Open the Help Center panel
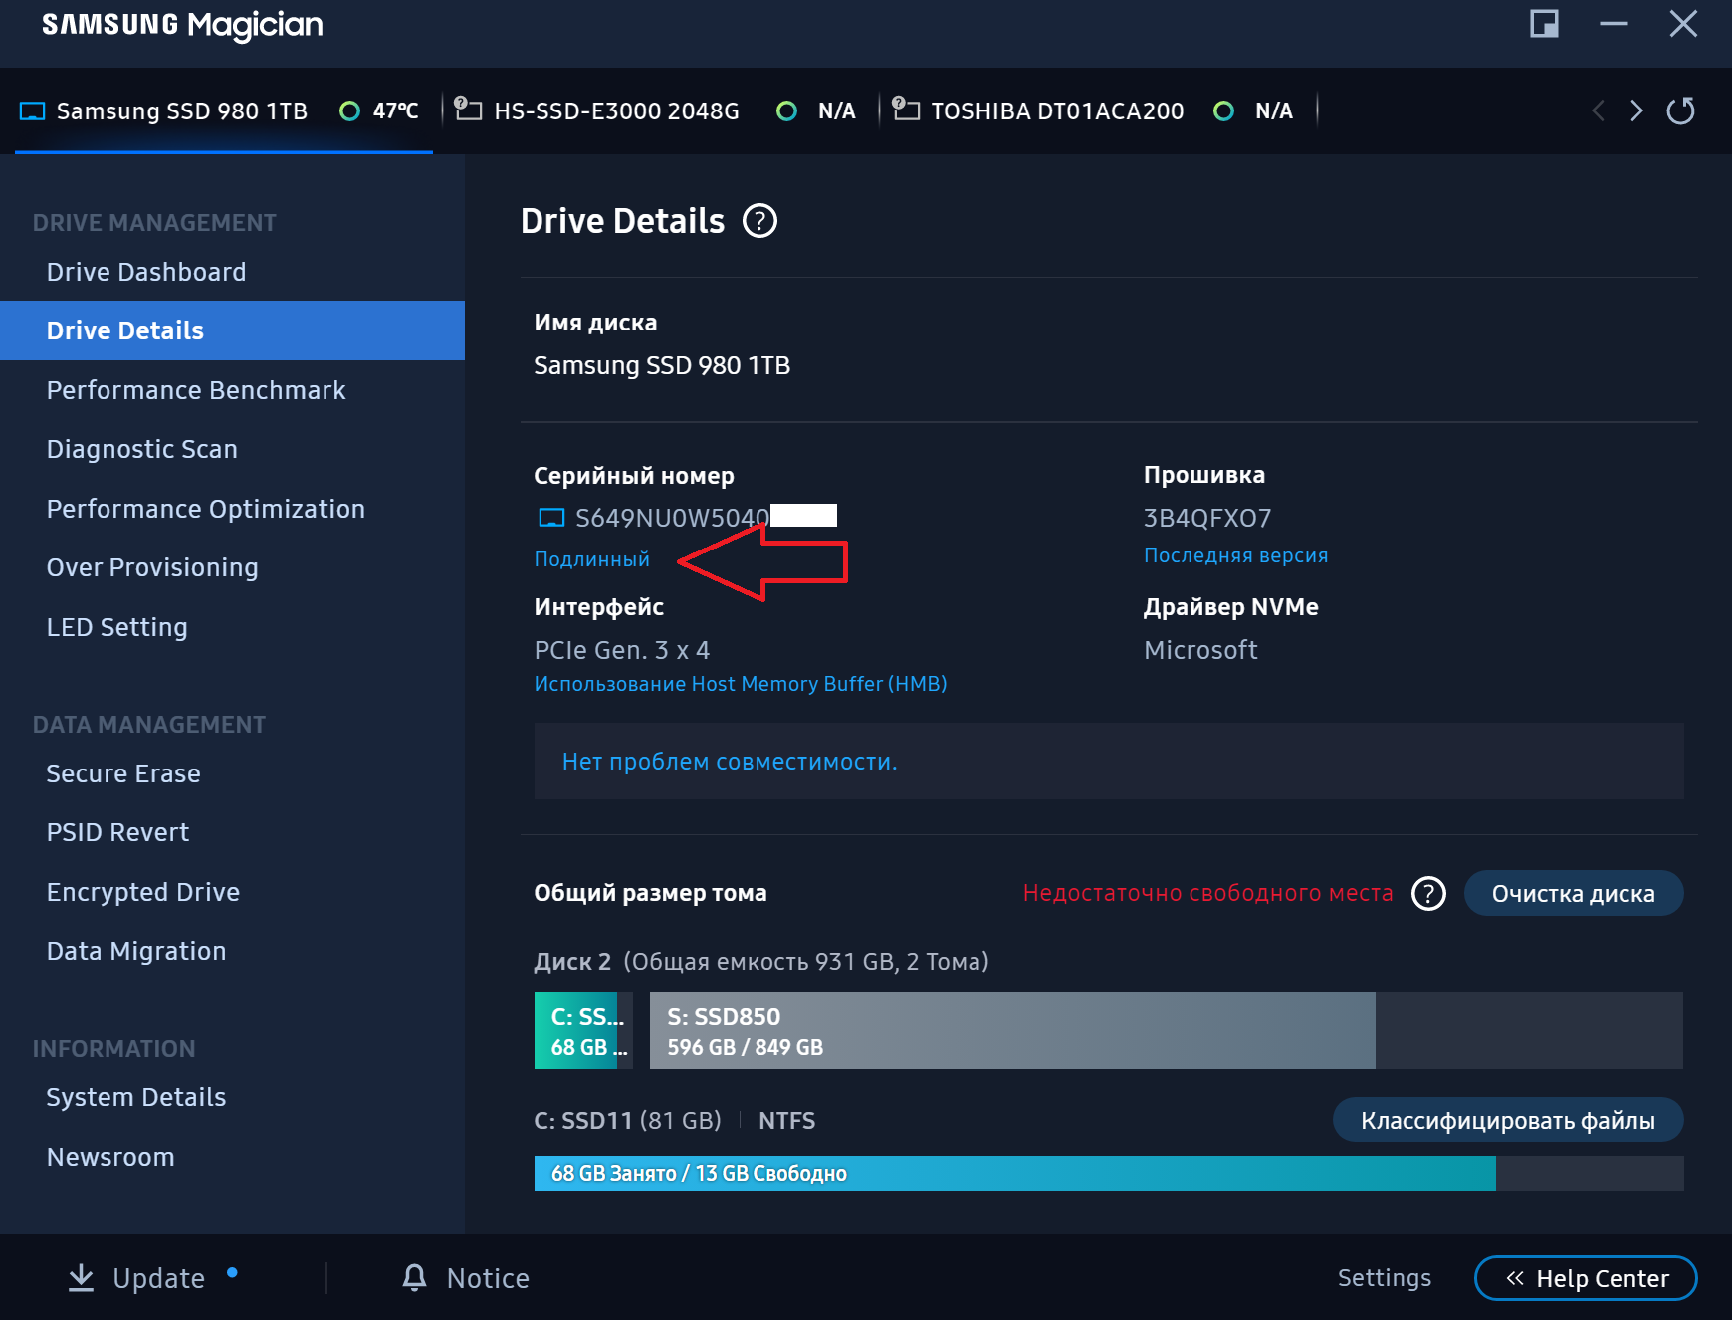The image size is (1732, 1320). 1586,1278
